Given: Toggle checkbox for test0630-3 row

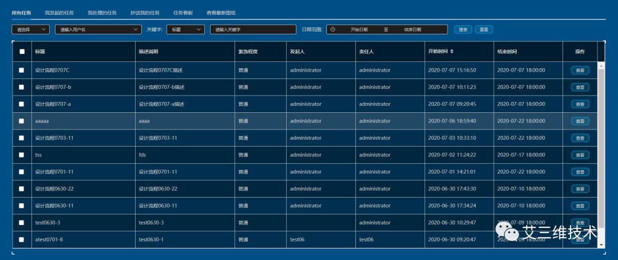Looking at the screenshot, I should pyautogui.click(x=22, y=223).
